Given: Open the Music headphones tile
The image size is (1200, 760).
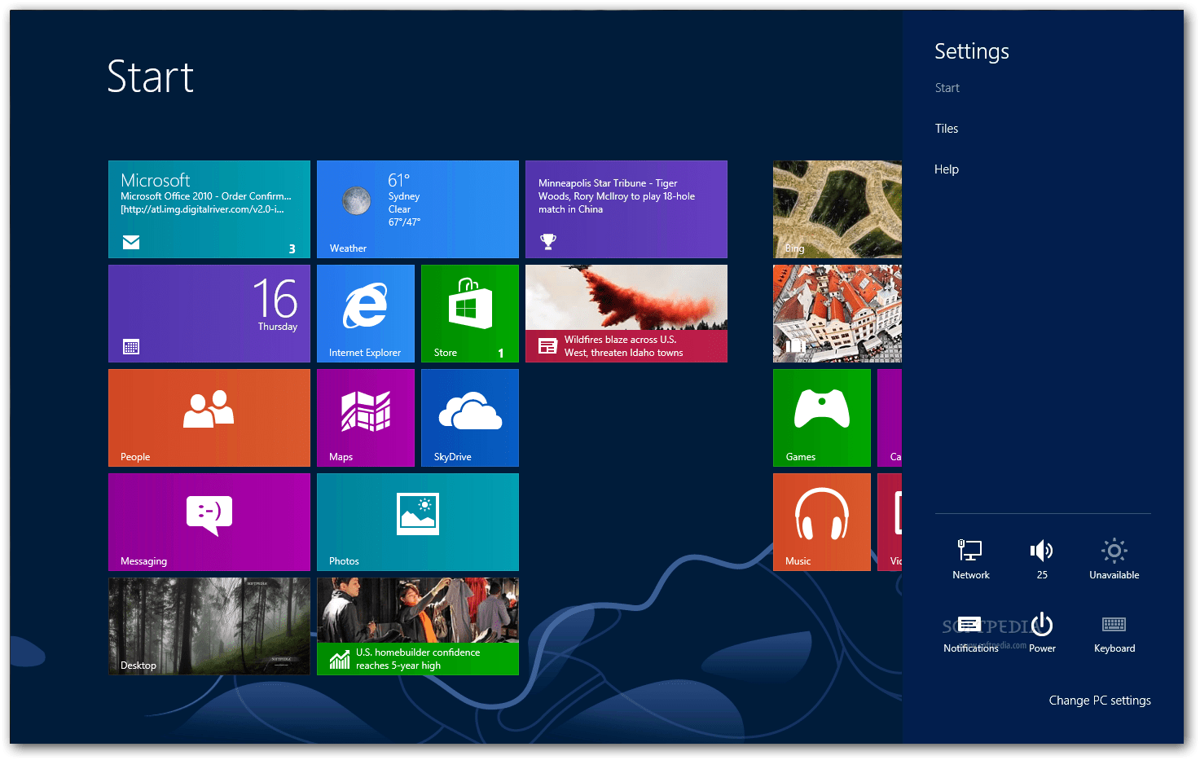Looking at the screenshot, I should (822, 522).
